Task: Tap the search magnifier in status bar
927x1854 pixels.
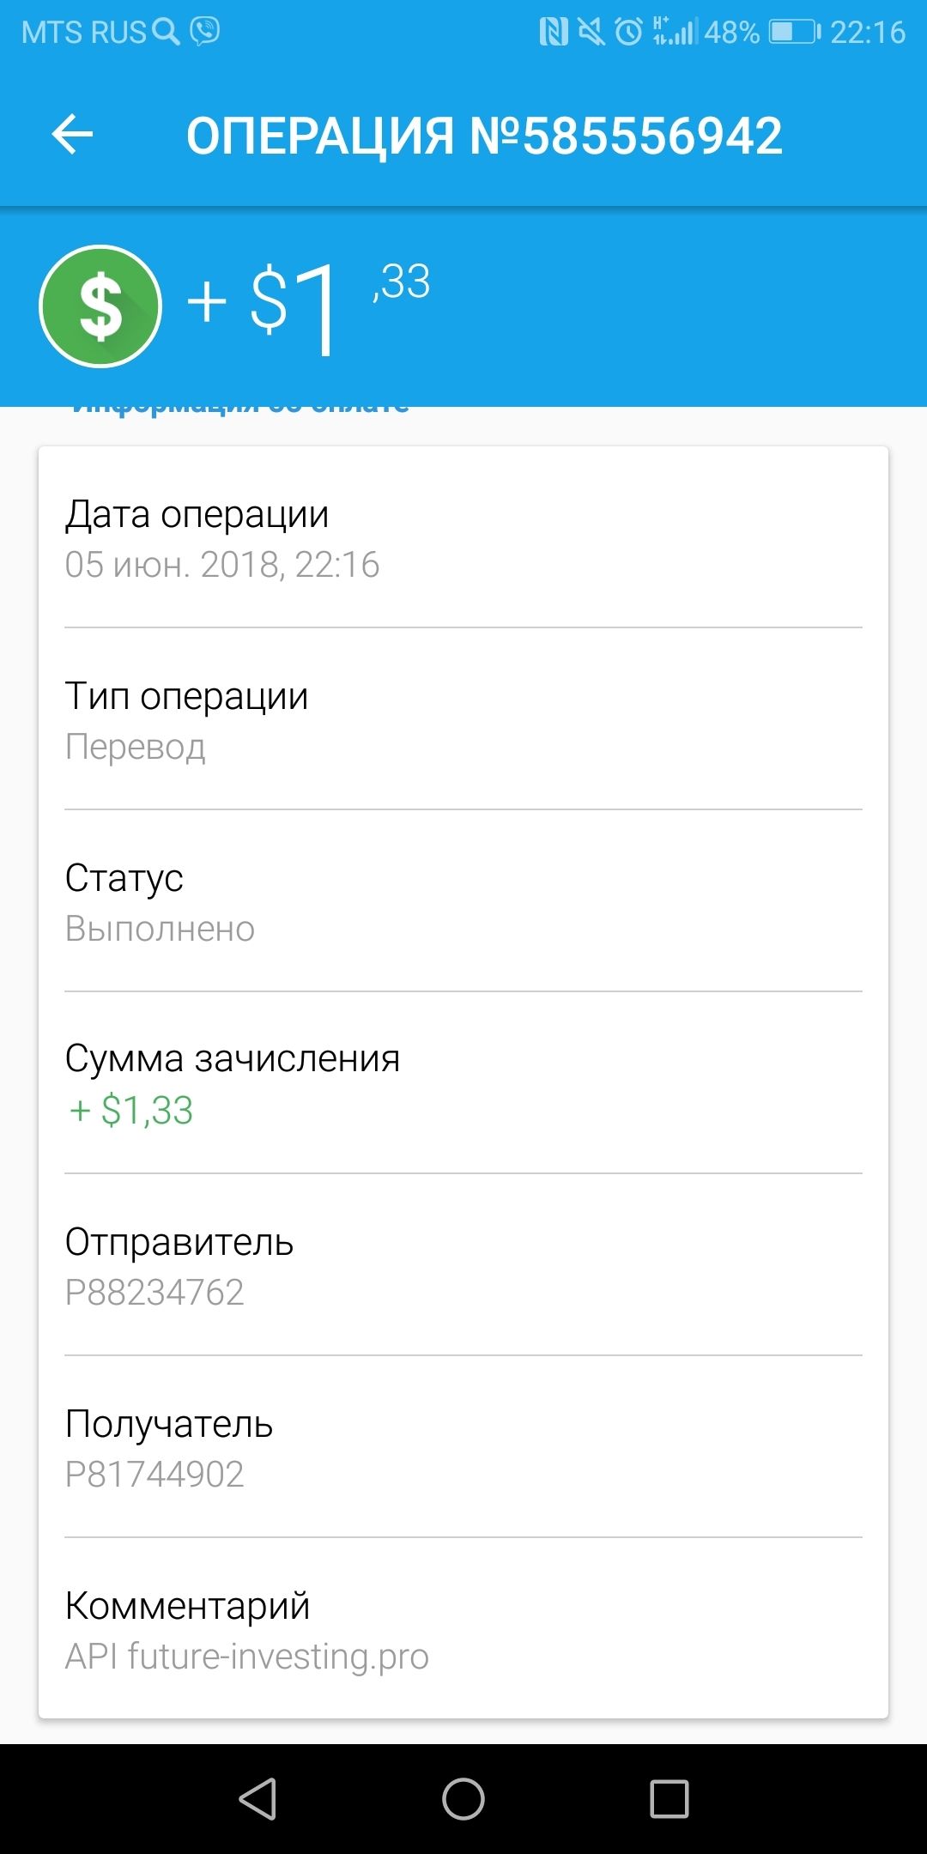Action: click(x=166, y=31)
